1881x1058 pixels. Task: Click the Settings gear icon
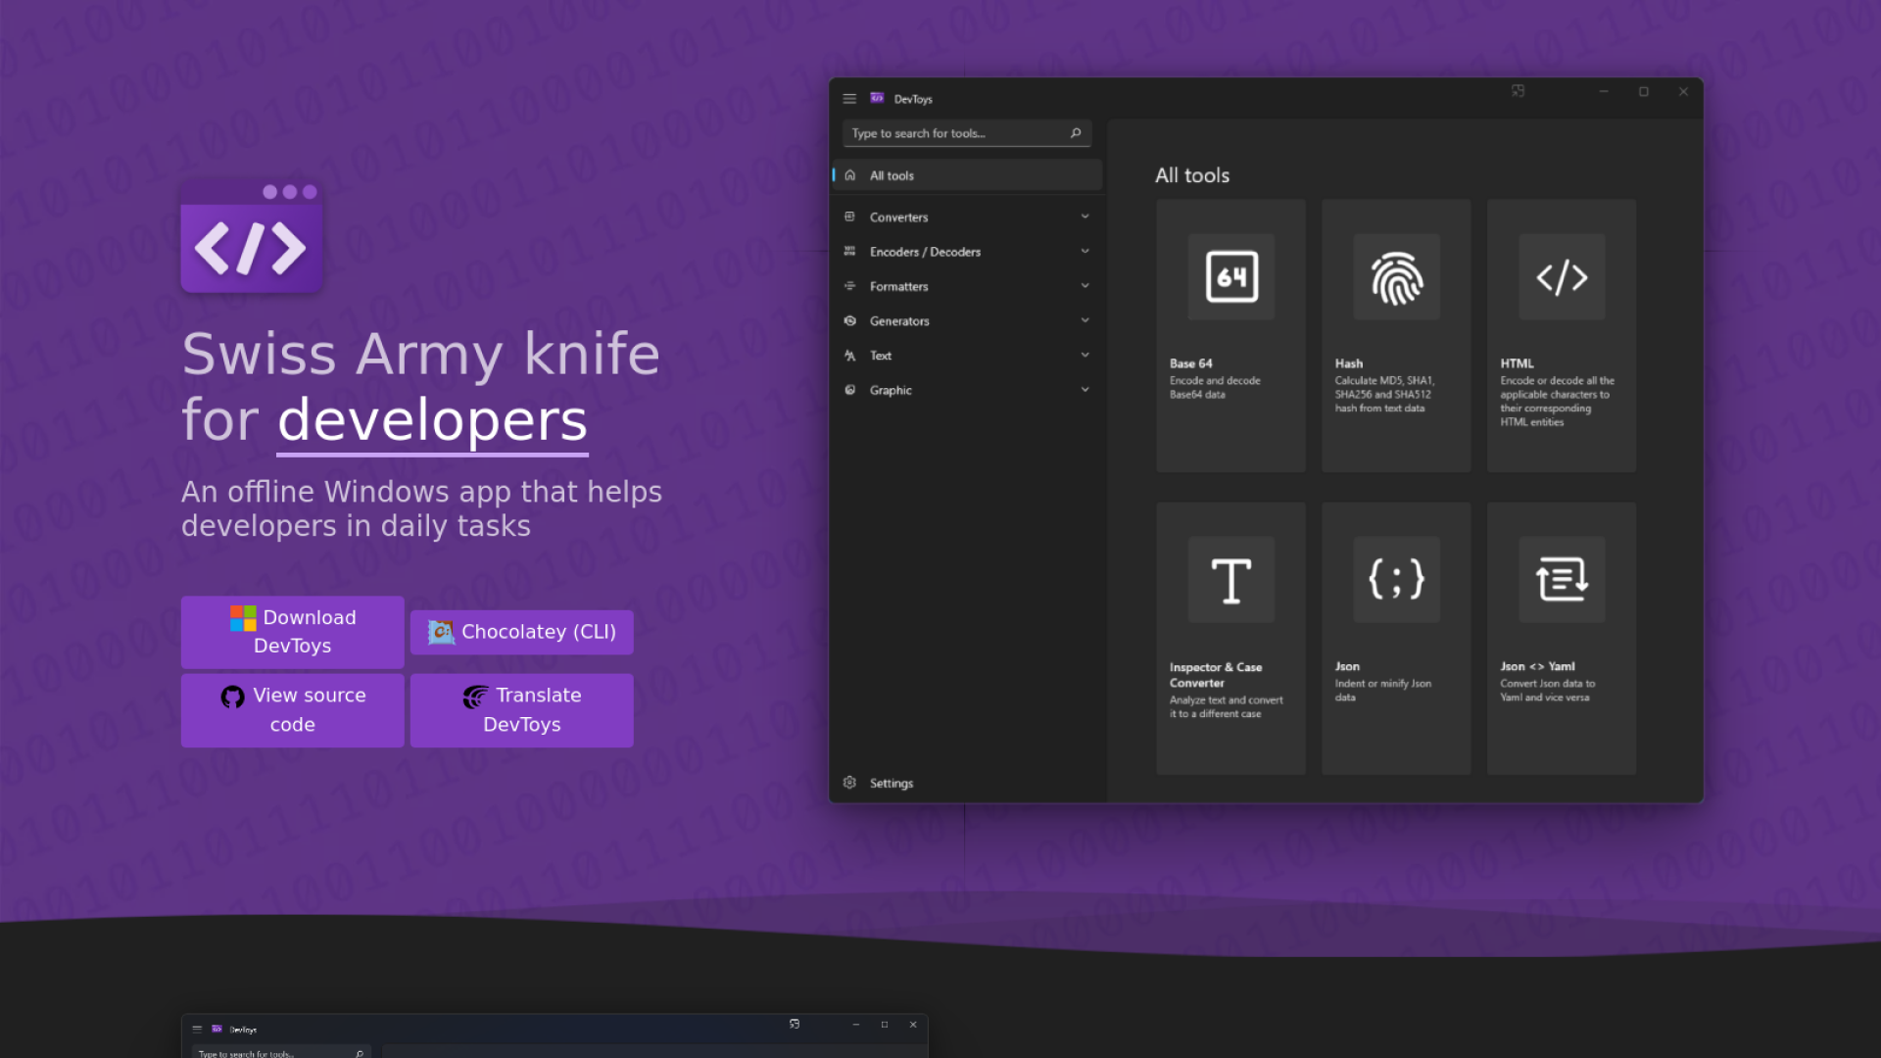(x=849, y=783)
